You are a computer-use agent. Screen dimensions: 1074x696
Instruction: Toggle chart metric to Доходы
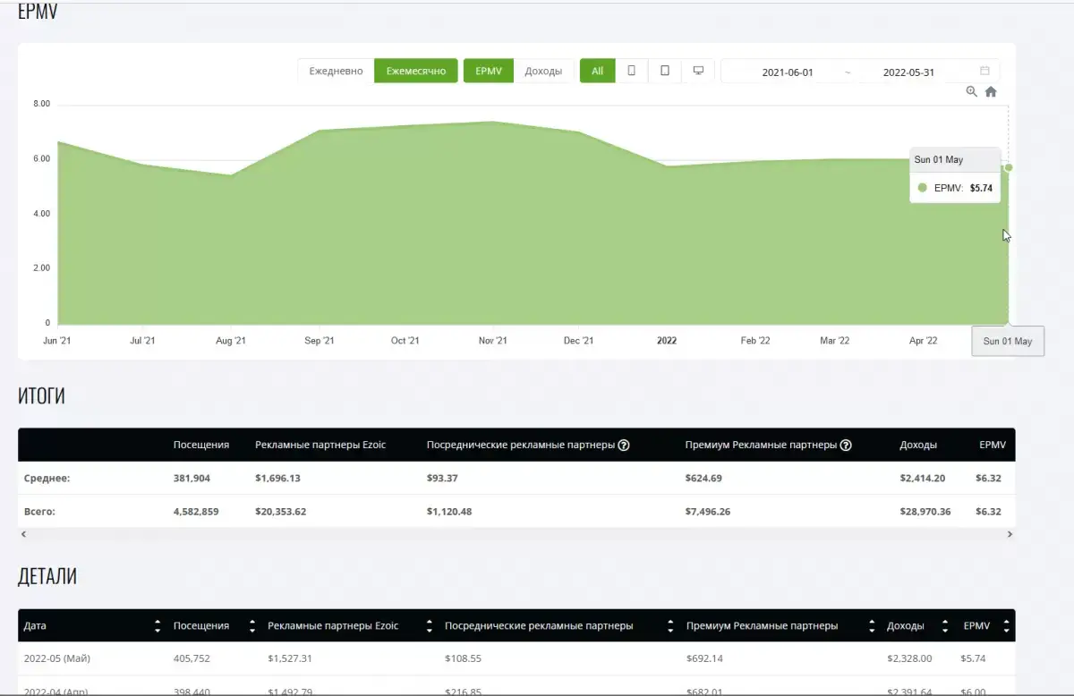point(543,71)
